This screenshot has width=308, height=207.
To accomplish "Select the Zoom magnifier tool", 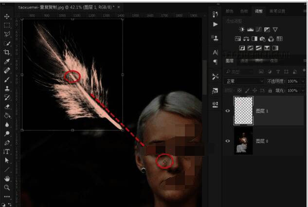I will [x=7, y=188].
